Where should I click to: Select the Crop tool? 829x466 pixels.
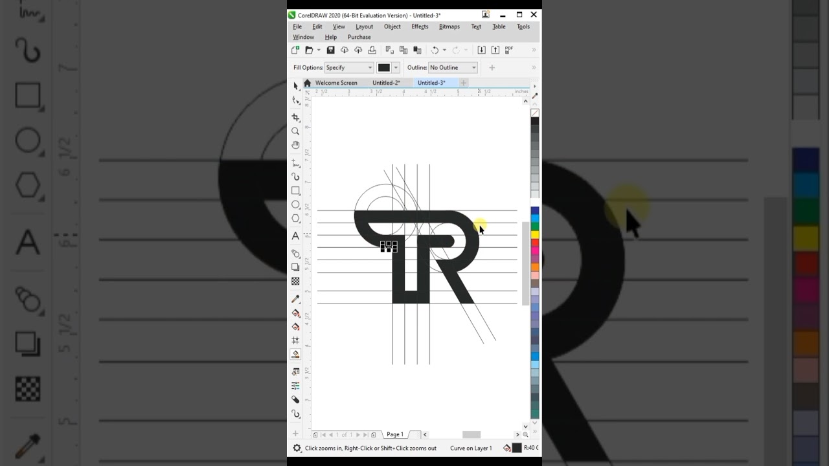coord(295,118)
